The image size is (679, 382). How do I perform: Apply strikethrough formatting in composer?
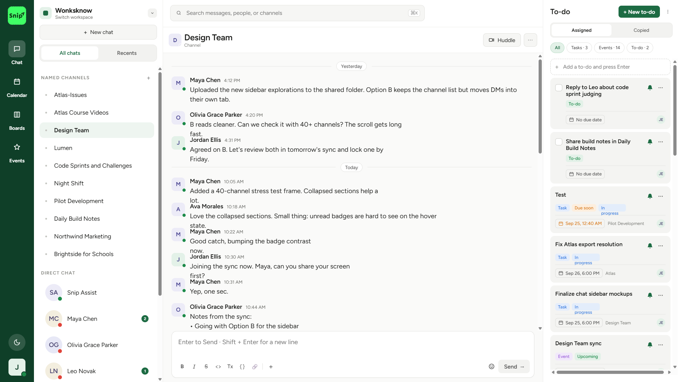[206, 366]
